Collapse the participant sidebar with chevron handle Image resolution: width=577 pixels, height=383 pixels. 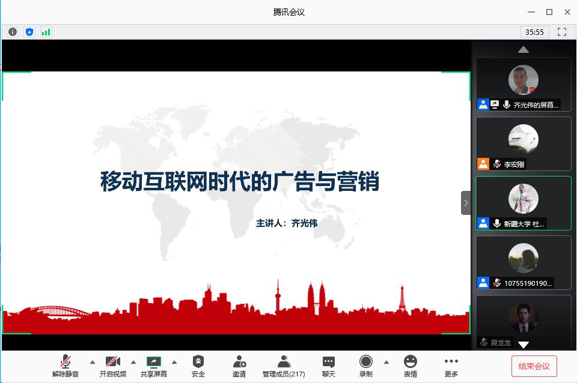coord(466,203)
